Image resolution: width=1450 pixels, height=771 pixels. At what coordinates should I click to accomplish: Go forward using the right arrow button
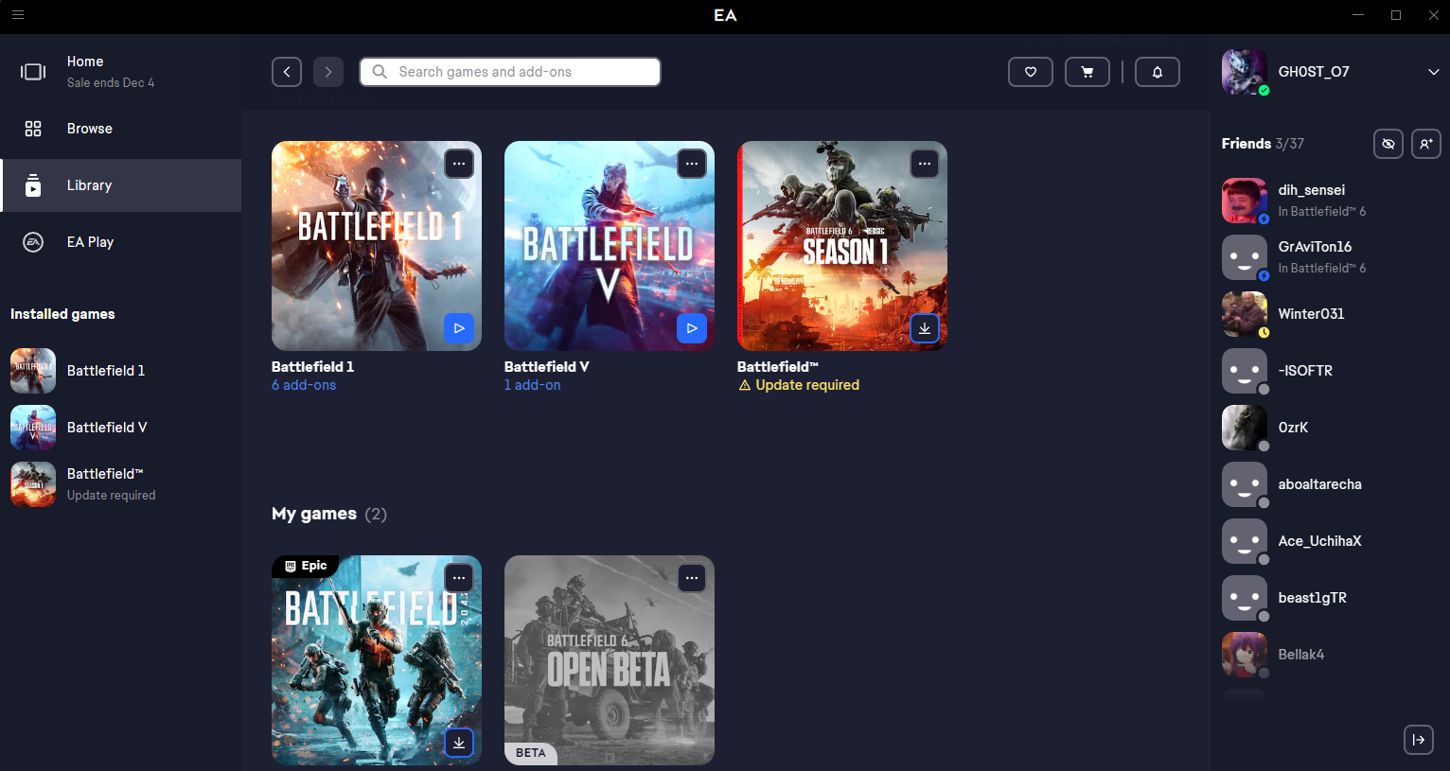coord(328,72)
